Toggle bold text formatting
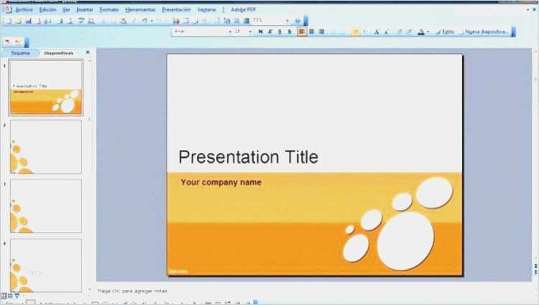Screen dimensions: 539x305 (260, 32)
